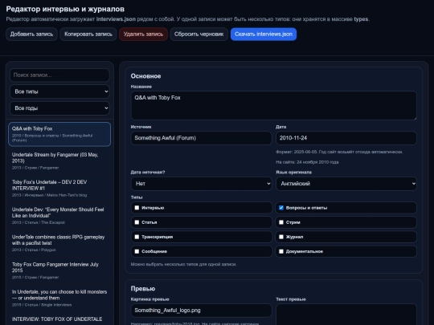Check the Сообщение type checkbox

coord(137,251)
